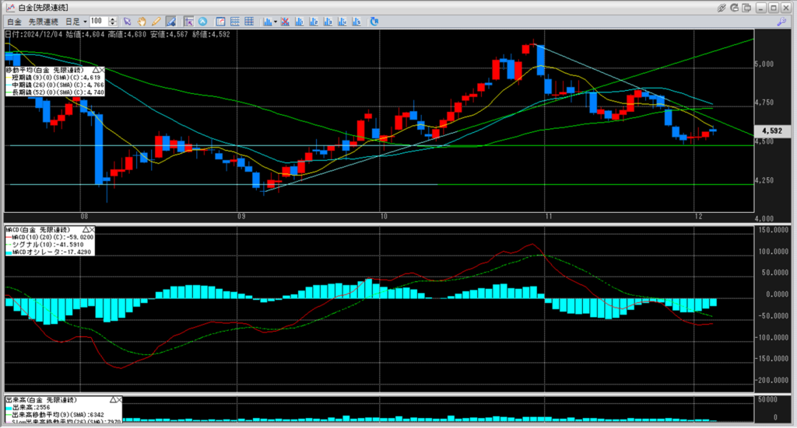The image size is (797, 428).
Task: Open the 日足 timeframe dropdown
Action: (84, 21)
